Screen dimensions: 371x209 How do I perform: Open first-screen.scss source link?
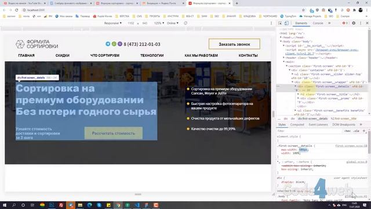[x=351, y=146]
